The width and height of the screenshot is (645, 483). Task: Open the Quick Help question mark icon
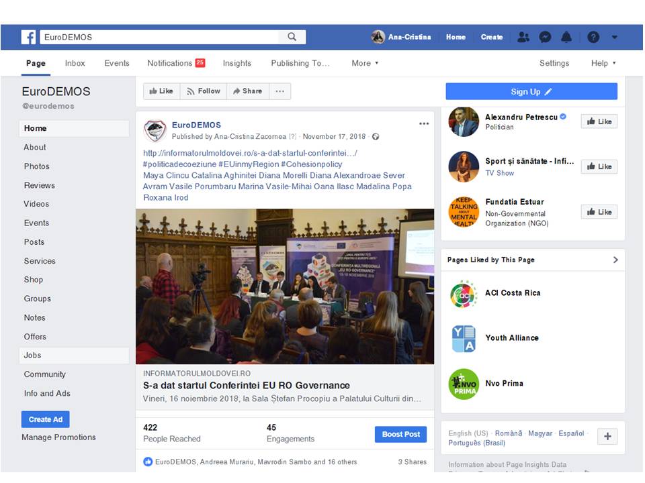coord(593,38)
